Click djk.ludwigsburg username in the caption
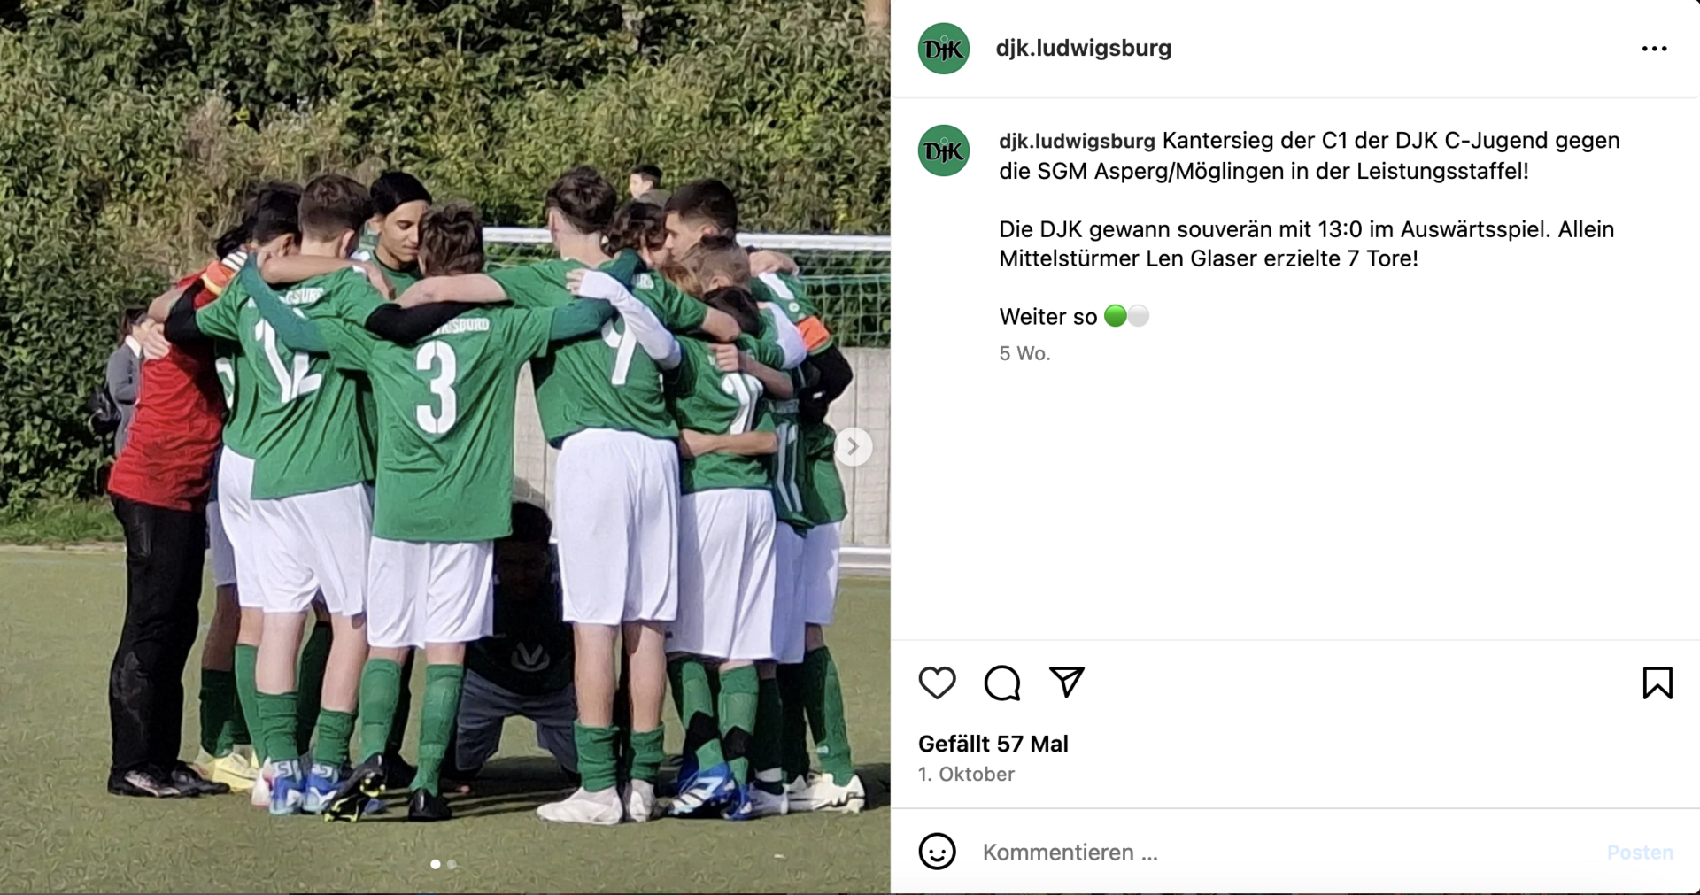This screenshot has height=895, width=1700. [1077, 141]
